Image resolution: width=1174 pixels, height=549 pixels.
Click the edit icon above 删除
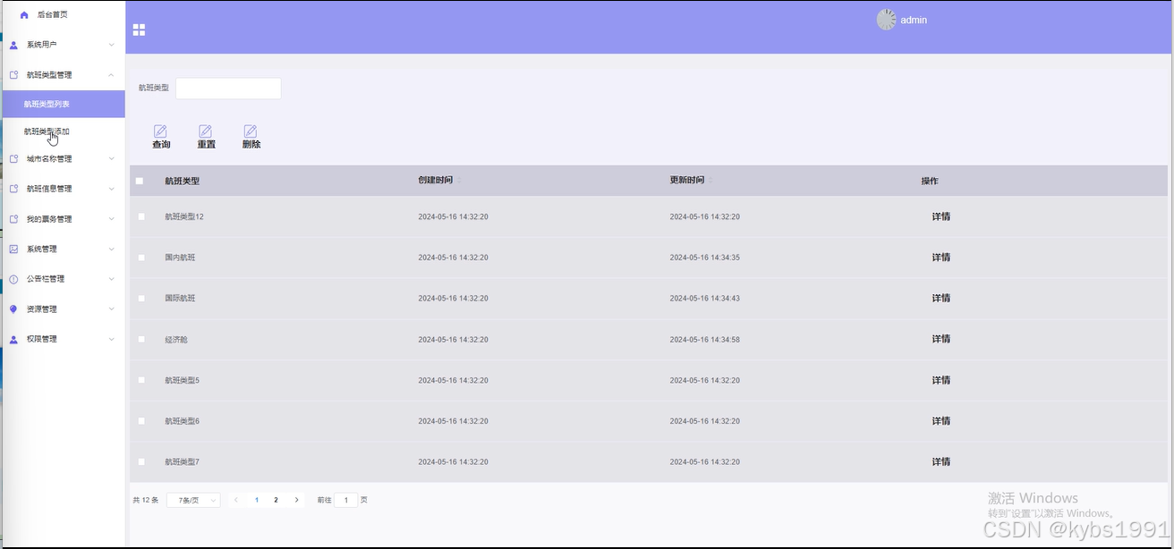pos(251,131)
